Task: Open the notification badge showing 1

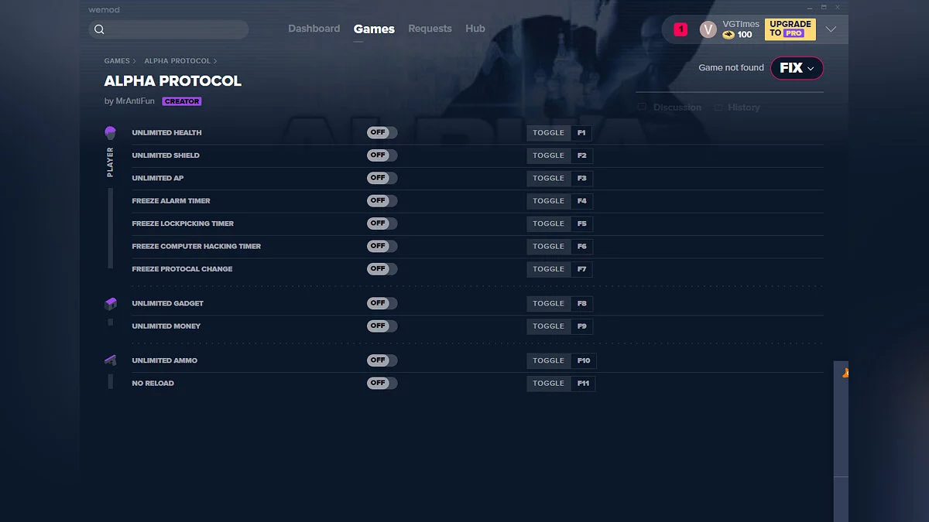Action: pyautogui.click(x=680, y=29)
